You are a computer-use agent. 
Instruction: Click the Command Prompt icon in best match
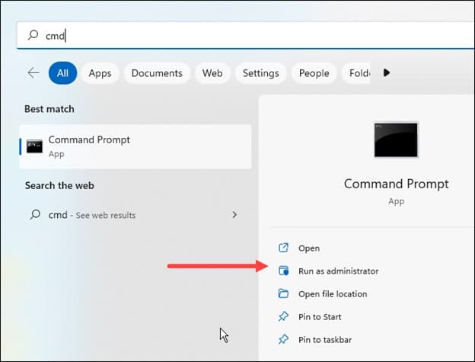pos(34,146)
